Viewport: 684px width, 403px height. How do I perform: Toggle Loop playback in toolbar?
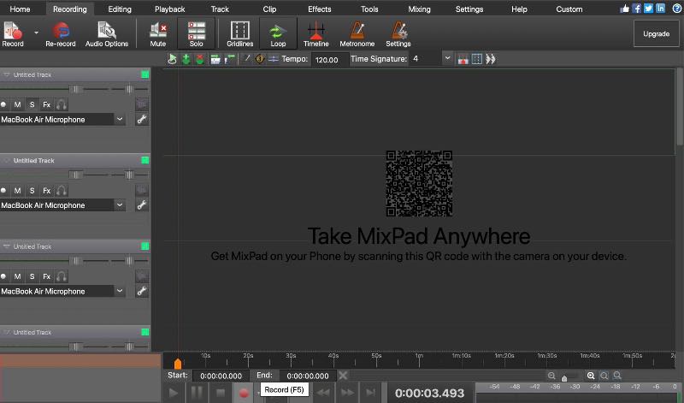pyautogui.click(x=278, y=33)
